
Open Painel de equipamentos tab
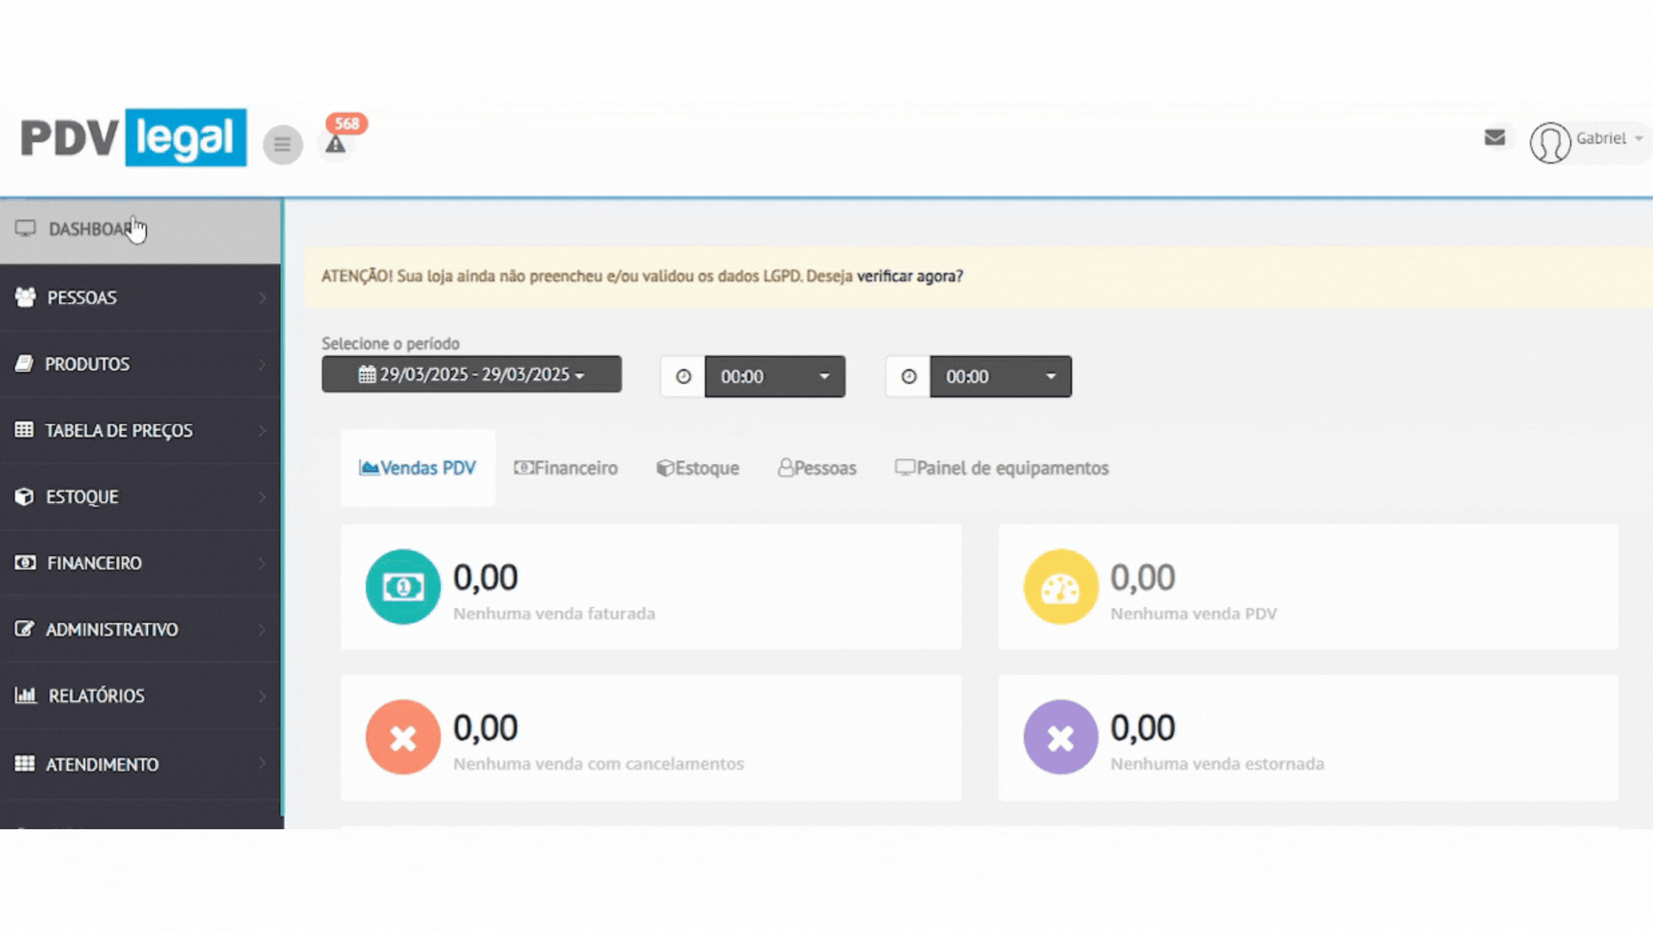coord(1001,468)
